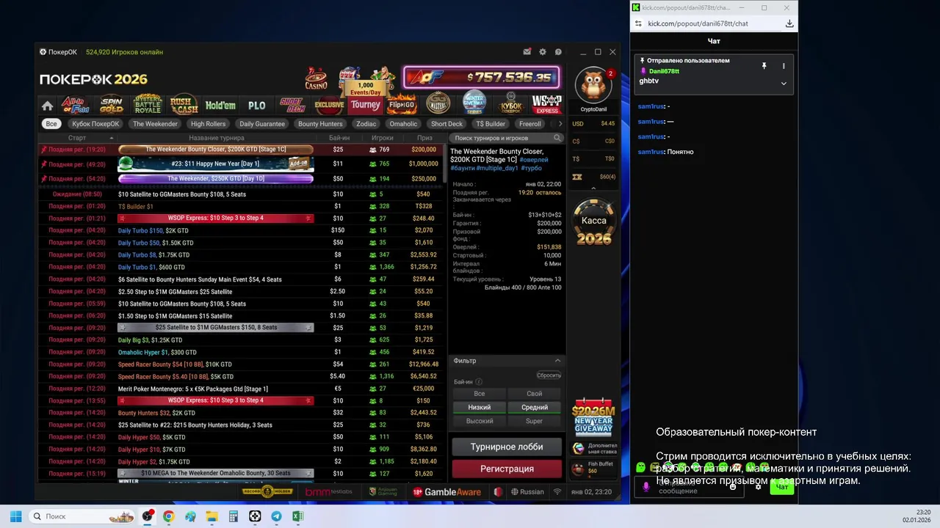Click the player search magnifier icon
Image resolution: width=940 pixels, height=528 pixels.
[557, 138]
